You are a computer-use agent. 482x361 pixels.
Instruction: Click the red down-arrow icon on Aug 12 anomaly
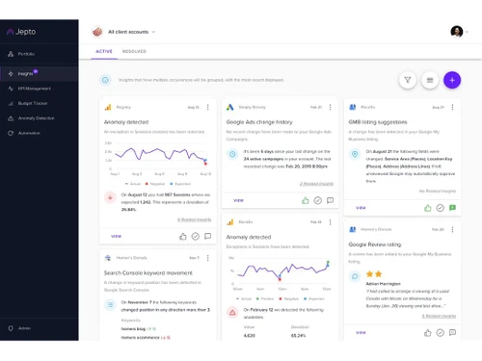(110, 197)
